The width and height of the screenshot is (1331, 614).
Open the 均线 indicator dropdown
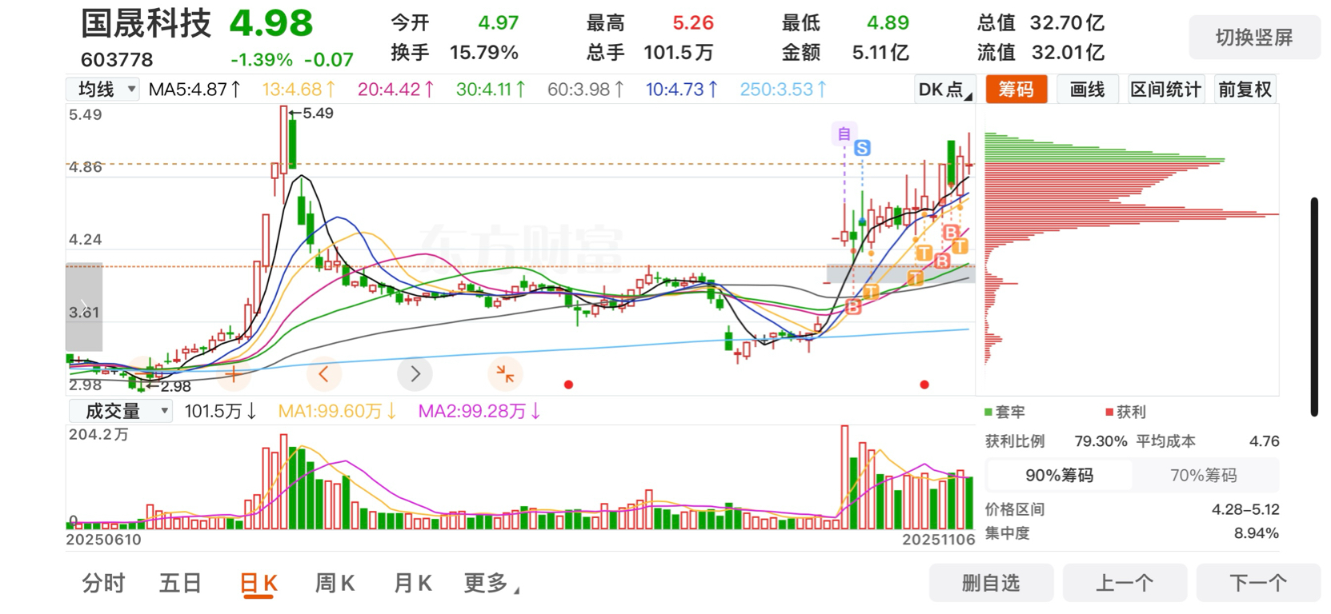click(104, 90)
